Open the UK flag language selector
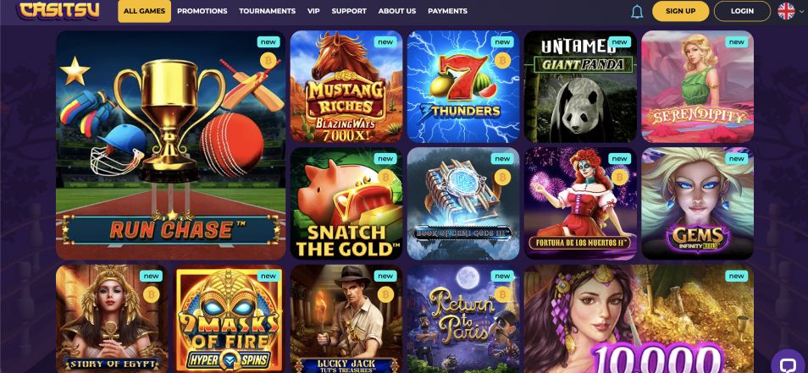808x373 pixels. (x=786, y=11)
